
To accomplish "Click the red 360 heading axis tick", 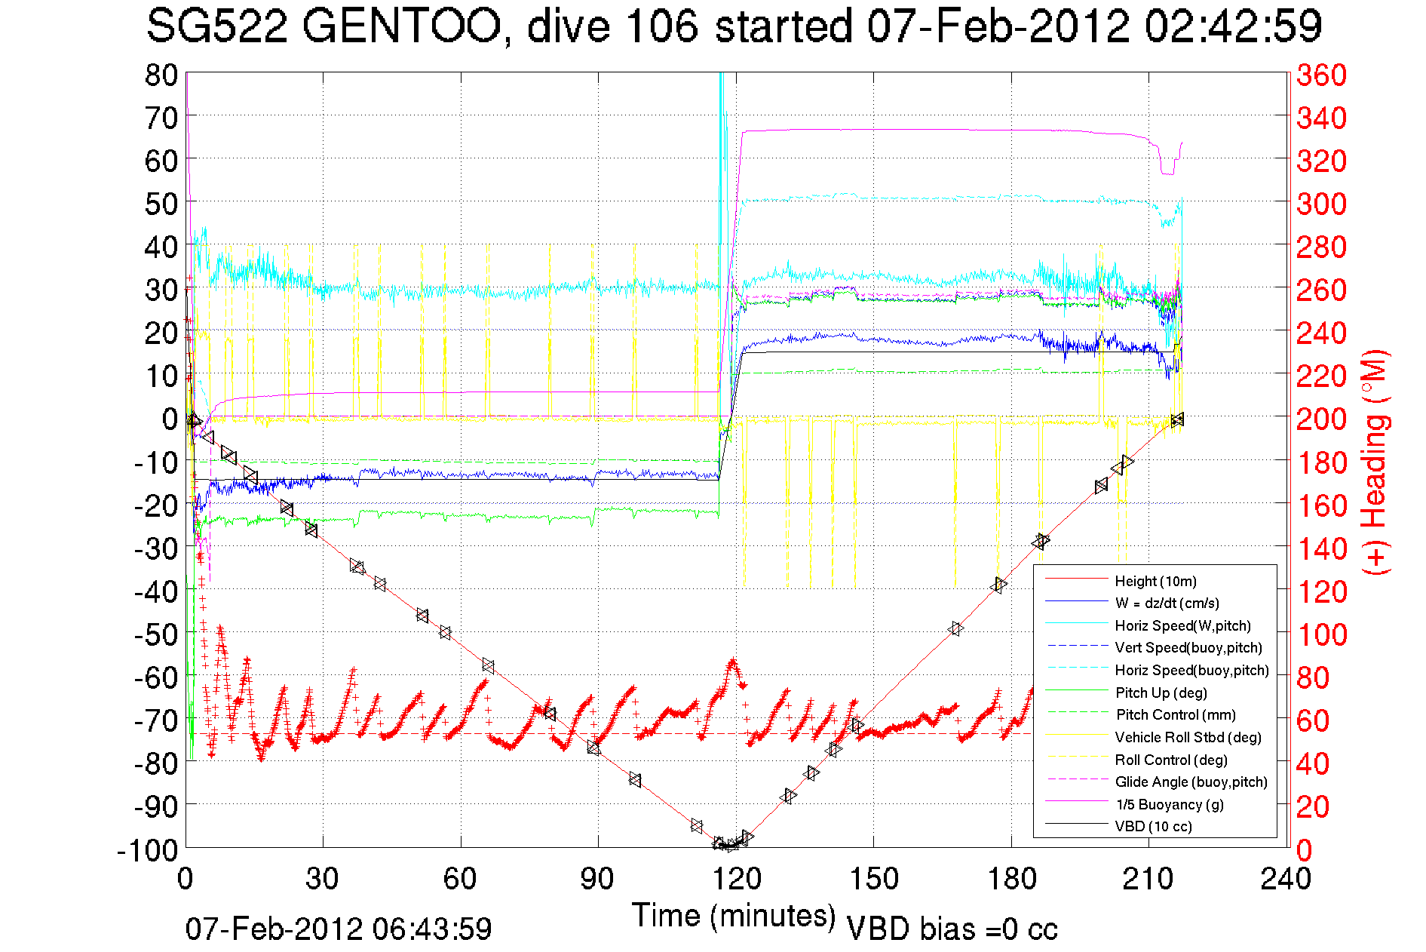I will point(1321,75).
